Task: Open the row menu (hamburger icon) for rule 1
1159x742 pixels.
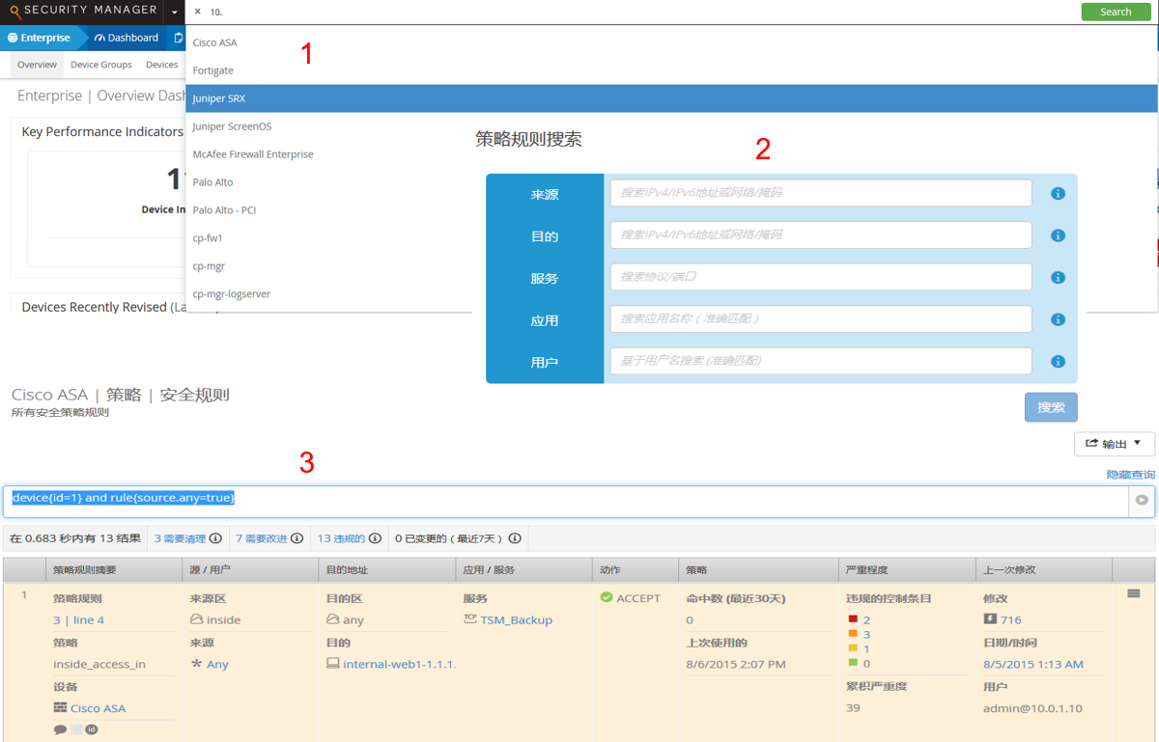Action: tap(1134, 594)
